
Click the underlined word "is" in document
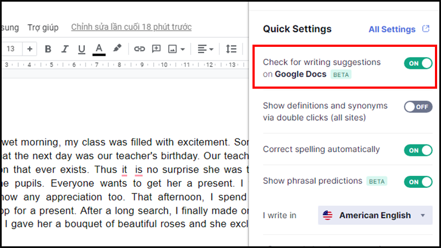(139, 170)
